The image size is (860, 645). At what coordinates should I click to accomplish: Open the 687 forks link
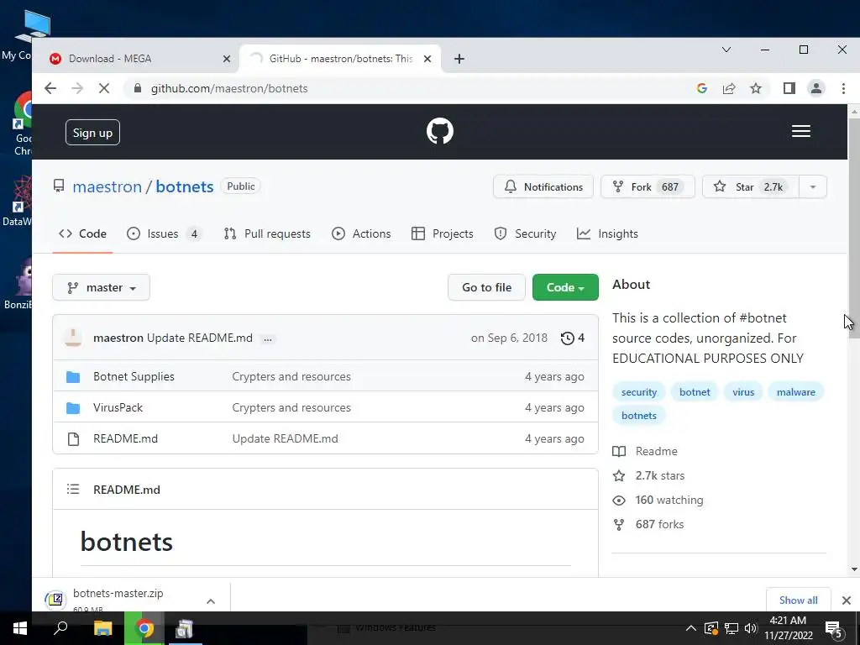click(x=659, y=524)
